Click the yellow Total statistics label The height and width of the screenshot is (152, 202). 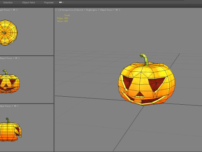click(x=67, y=15)
